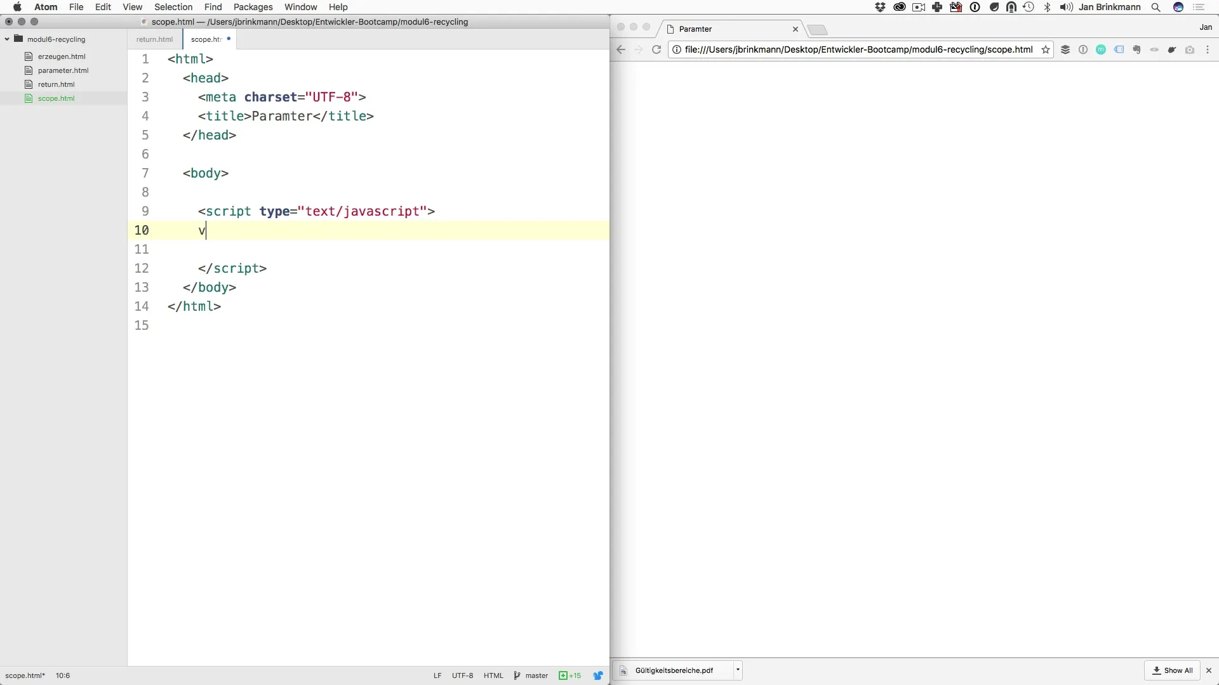Click the modified dot on scope.html tab

[229, 39]
